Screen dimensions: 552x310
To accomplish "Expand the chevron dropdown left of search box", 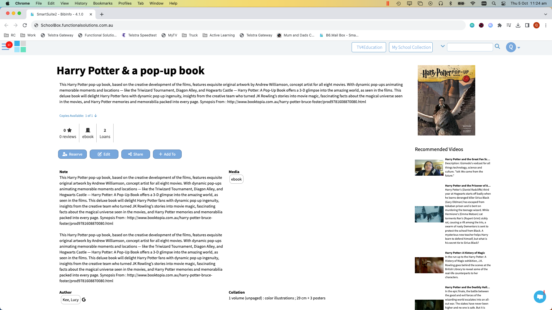I will pyautogui.click(x=443, y=46).
